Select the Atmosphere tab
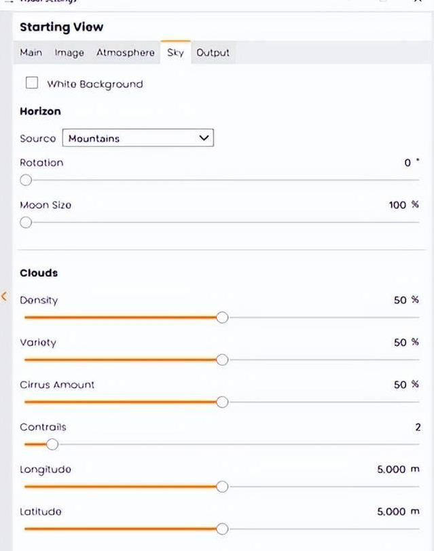Image resolution: width=434 pixels, height=551 pixels. point(125,53)
